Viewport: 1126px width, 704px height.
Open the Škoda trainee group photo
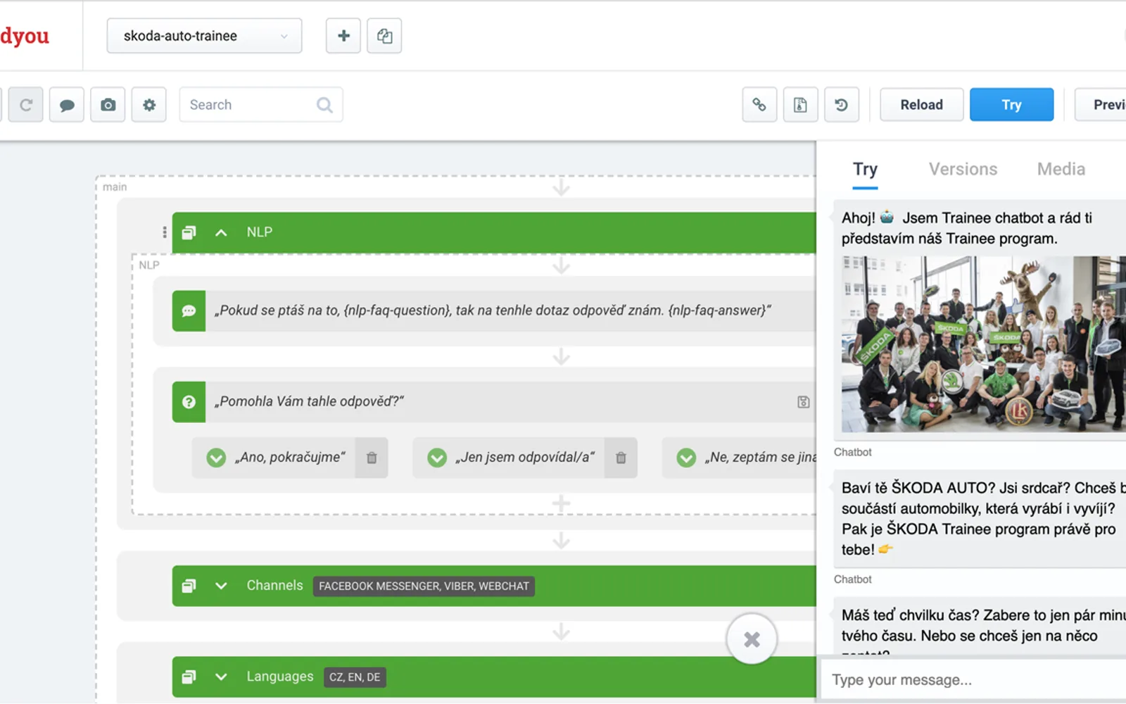click(x=984, y=344)
